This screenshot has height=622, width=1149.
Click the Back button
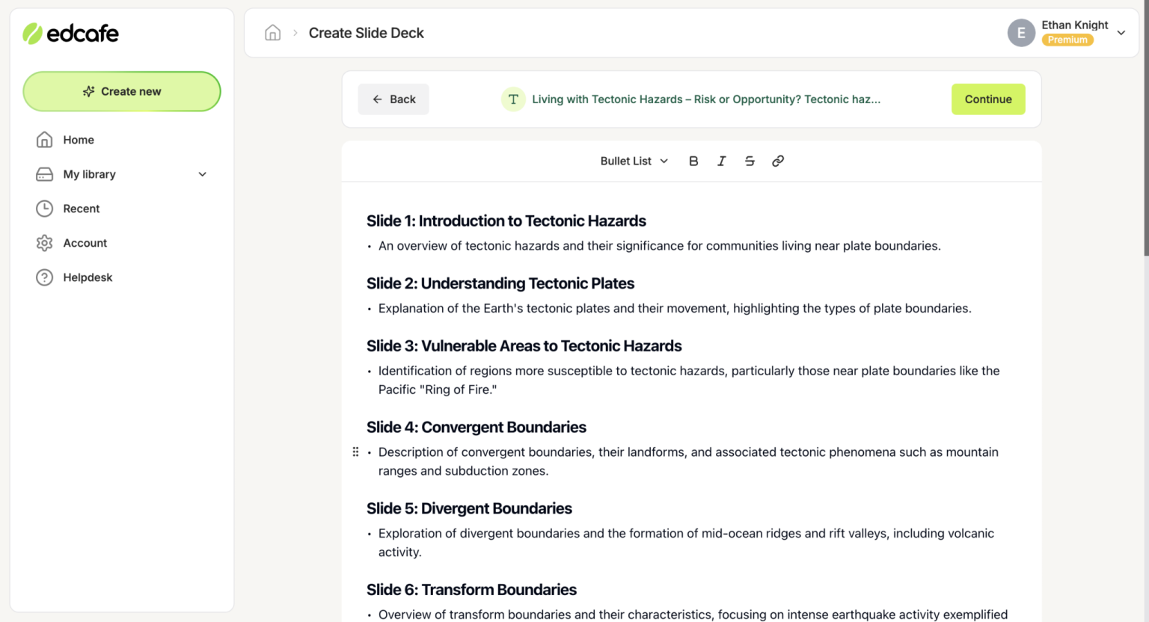(x=393, y=99)
